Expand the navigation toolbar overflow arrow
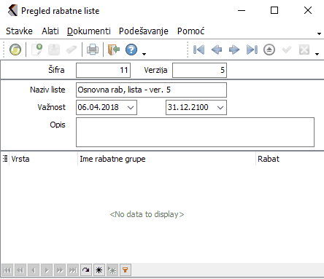The height and width of the screenshot is (279, 324). (317, 54)
